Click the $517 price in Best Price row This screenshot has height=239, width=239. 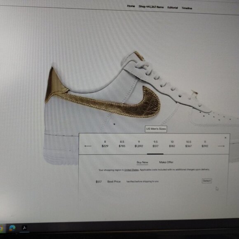coord(98,182)
